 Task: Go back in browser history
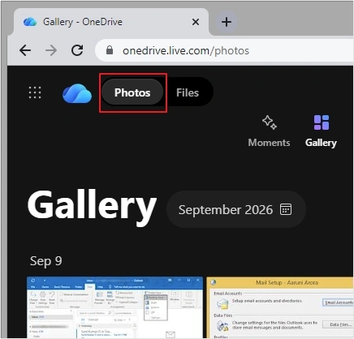pos(25,50)
